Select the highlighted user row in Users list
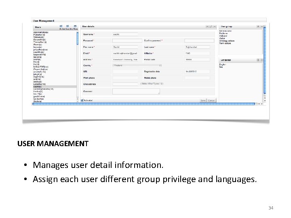The image size is (291, 218). (55, 86)
